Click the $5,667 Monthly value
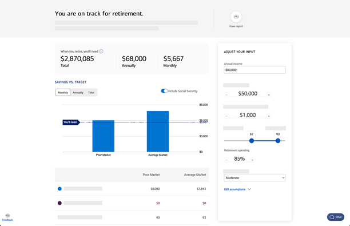This screenshot has width=350, height=226. (x=173, y=59)
